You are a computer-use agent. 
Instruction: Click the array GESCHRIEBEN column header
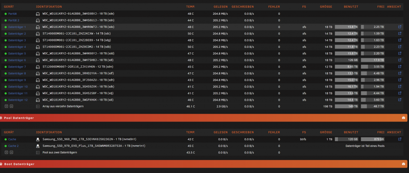(x=243, y=7)
